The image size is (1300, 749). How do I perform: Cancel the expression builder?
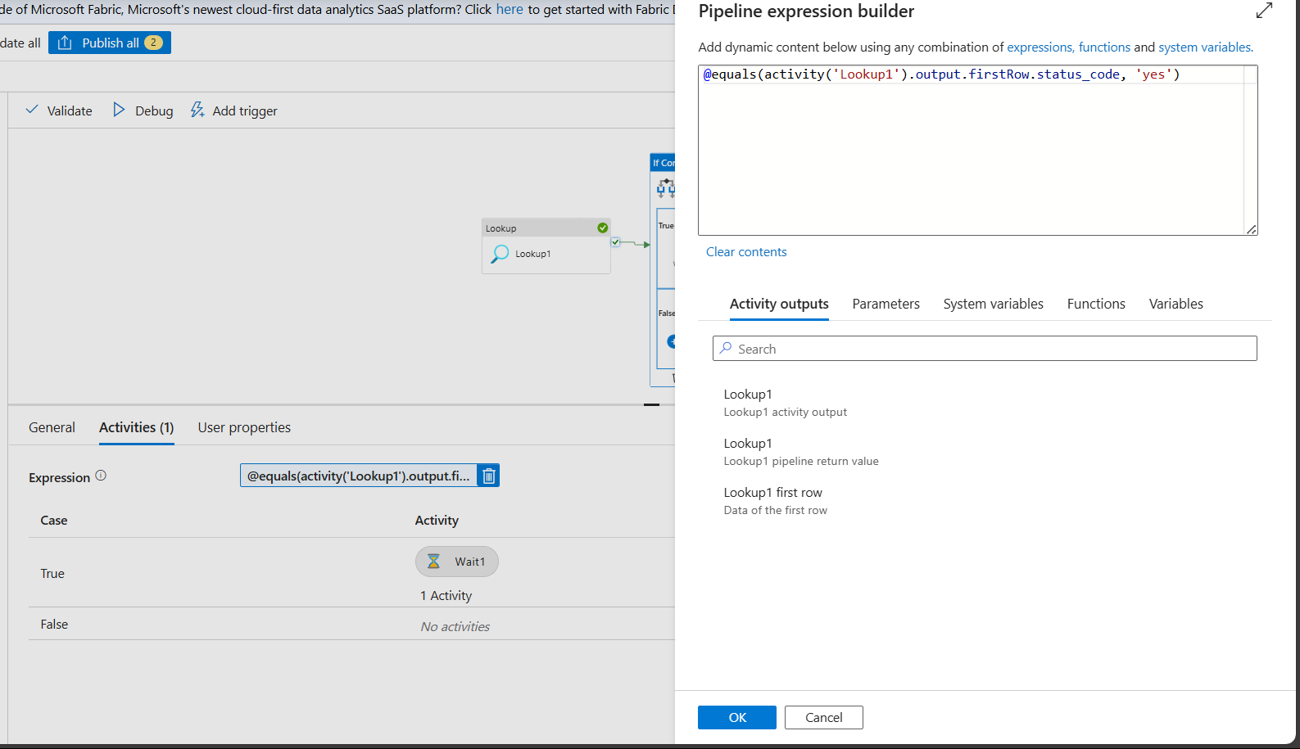click(x=824, y=717)
